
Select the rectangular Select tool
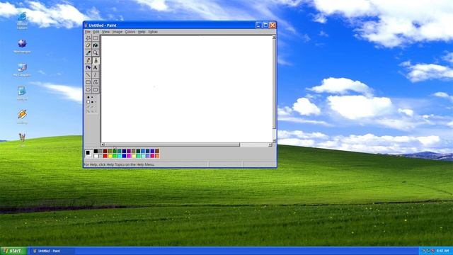point(96,38)
